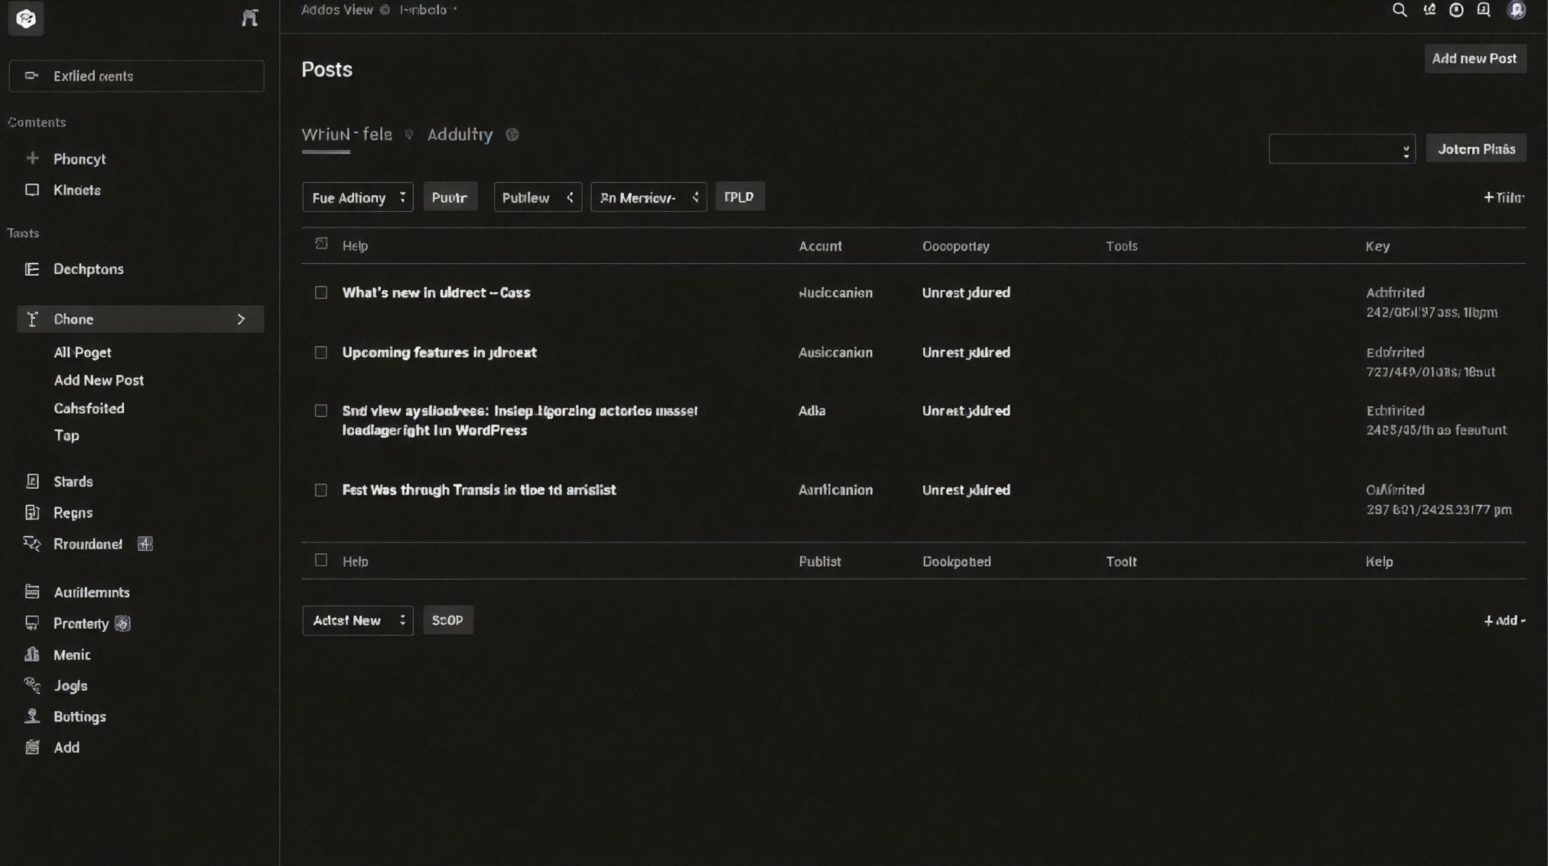Viewport: 1548px width, 866px height.
Task: Check the box for Snd view aysiloadrese post
Action: 321,411
